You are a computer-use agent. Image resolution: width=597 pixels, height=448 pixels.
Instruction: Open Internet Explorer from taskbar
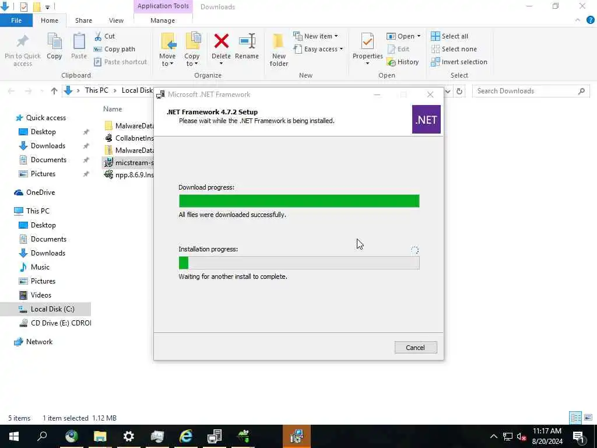point(186,436)
